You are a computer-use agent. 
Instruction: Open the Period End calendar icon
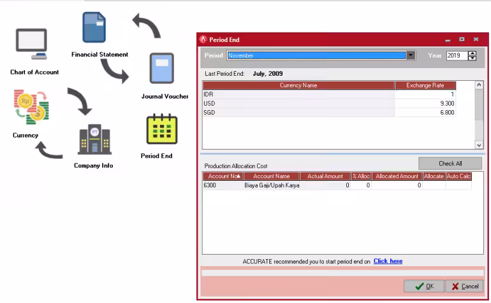tap(162, 129)
